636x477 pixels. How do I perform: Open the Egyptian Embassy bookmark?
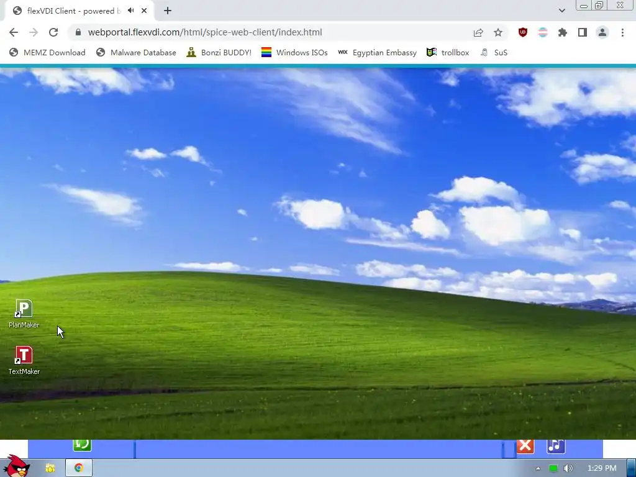[x=377, y=52]
